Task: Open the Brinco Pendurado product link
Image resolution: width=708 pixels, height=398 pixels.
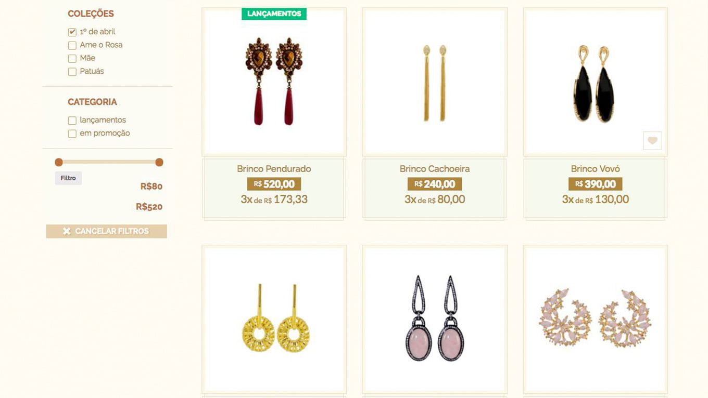Action: click(x=274, y=169)
